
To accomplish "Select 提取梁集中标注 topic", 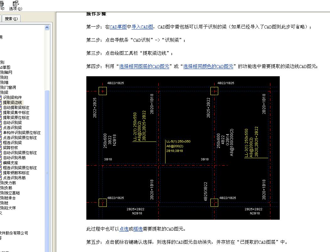I will (16, 113).
